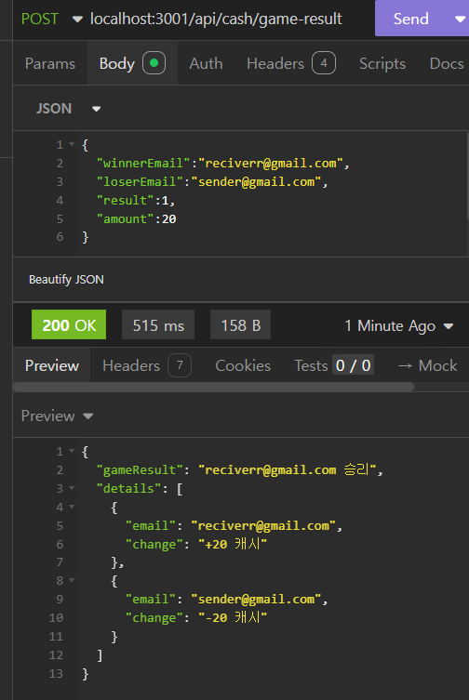Open the response Headers tab with 7

coord(147,365)
